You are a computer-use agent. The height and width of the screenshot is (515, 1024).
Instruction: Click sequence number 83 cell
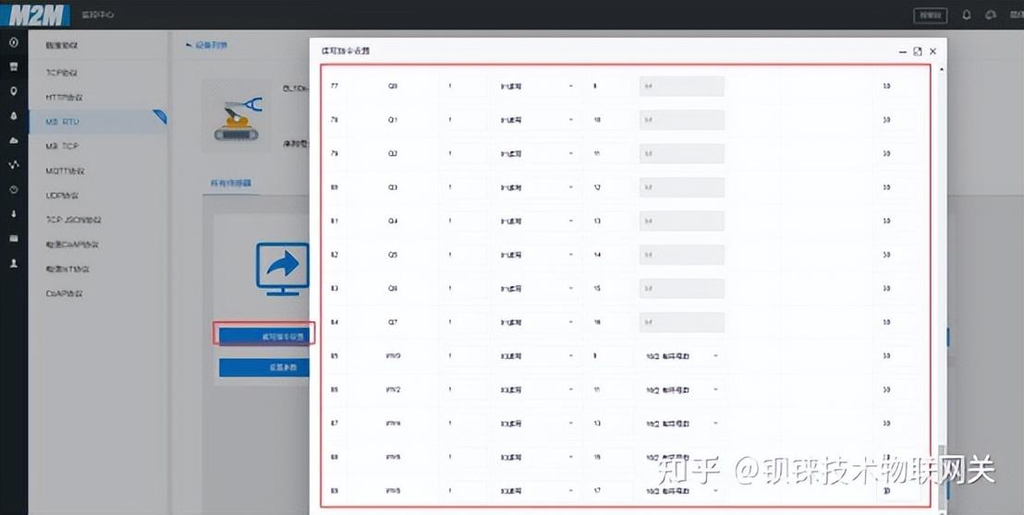[335, 288]
